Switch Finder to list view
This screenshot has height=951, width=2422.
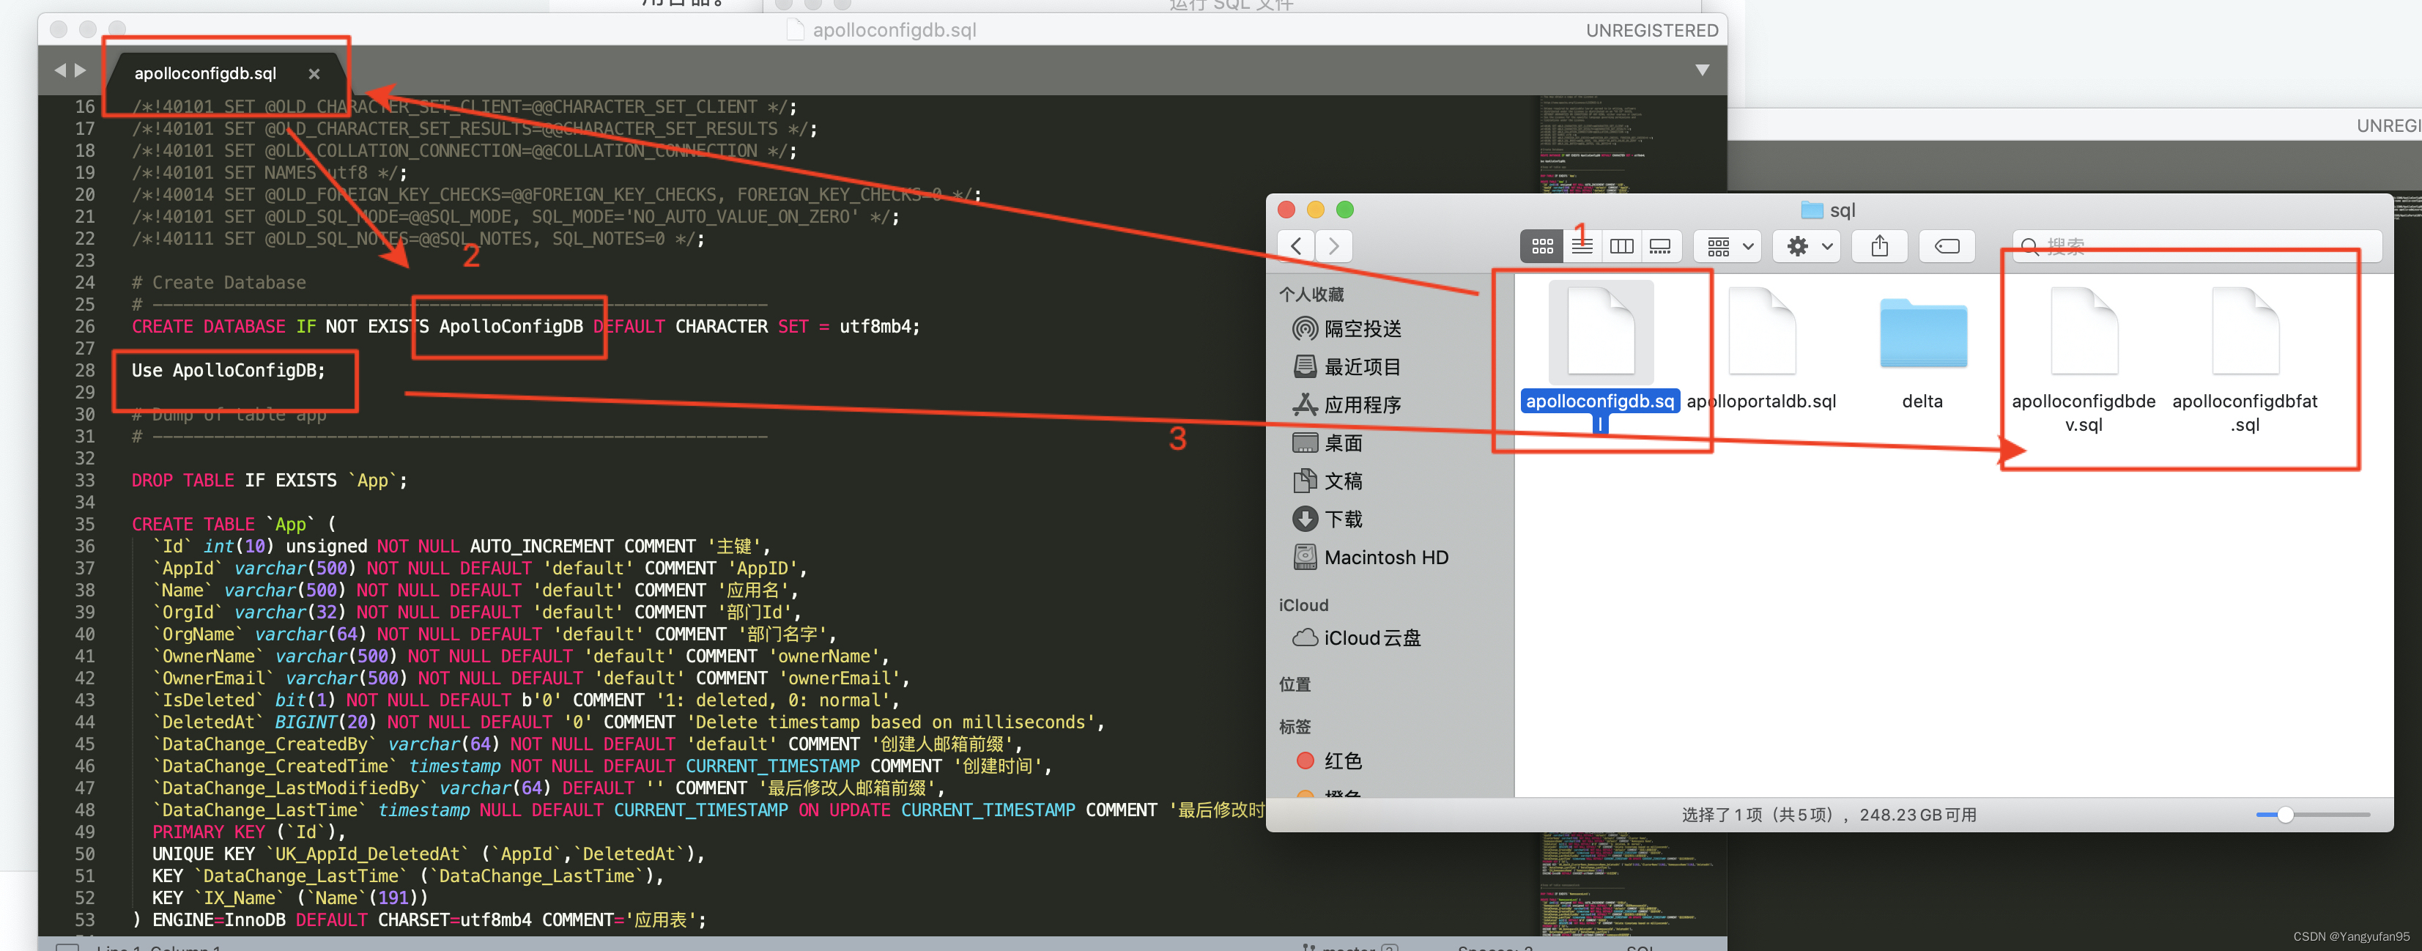click(1582, 245)
